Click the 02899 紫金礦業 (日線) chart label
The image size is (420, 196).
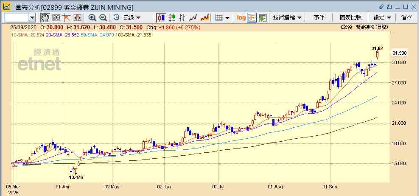coord(364,27)
